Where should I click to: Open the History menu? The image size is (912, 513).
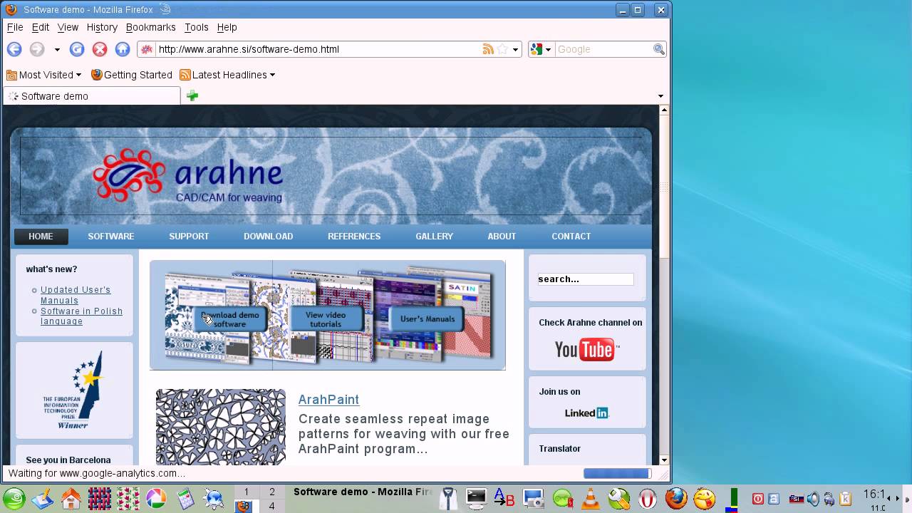[102, 27]
